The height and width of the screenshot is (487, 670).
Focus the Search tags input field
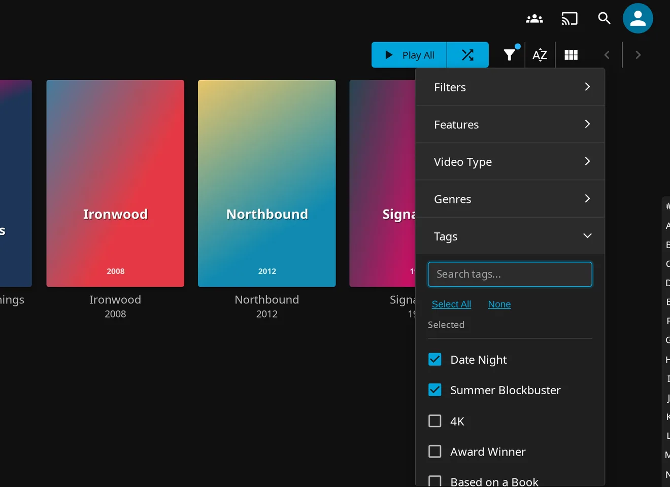(x=510, y=274)
